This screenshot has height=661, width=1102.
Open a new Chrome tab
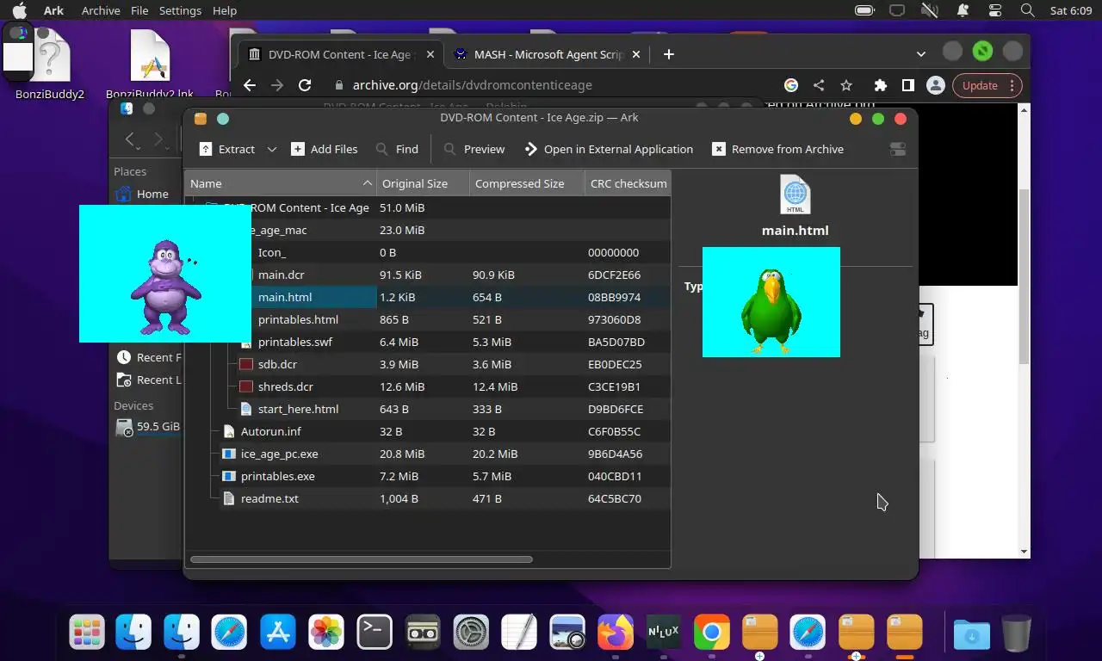(668, 54)
